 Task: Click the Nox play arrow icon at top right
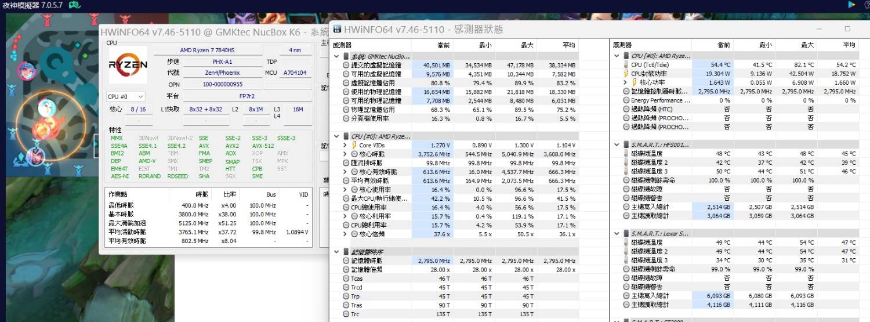point(851,5)
